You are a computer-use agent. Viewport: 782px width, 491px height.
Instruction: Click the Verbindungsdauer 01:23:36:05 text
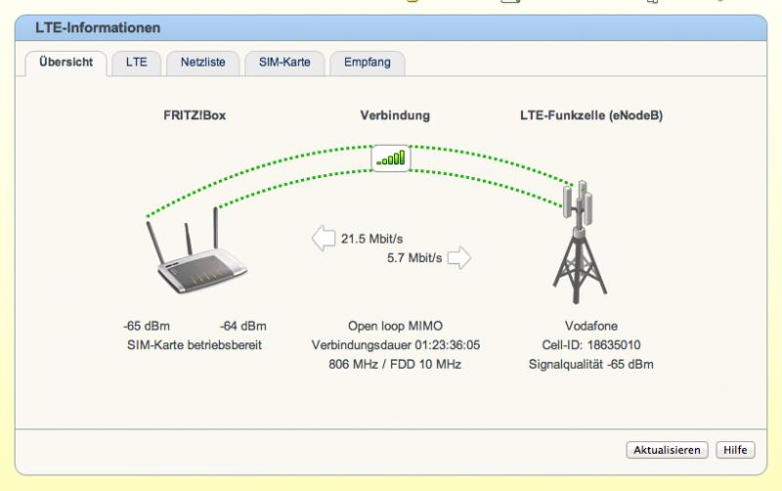(396, 345)
